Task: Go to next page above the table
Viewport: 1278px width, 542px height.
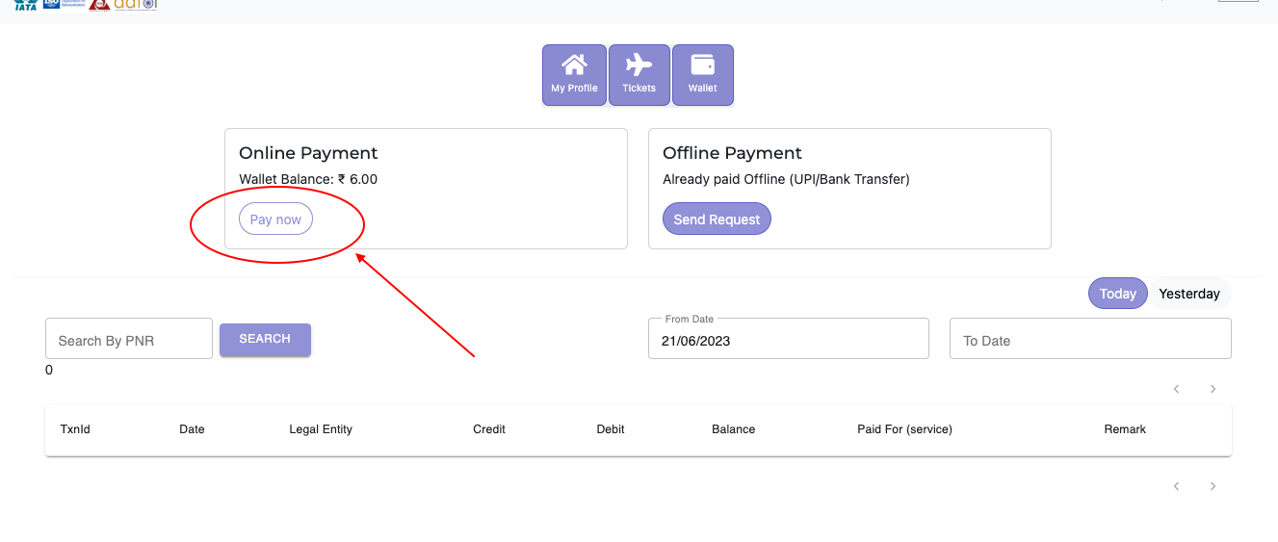Action: coord(1213,389)
